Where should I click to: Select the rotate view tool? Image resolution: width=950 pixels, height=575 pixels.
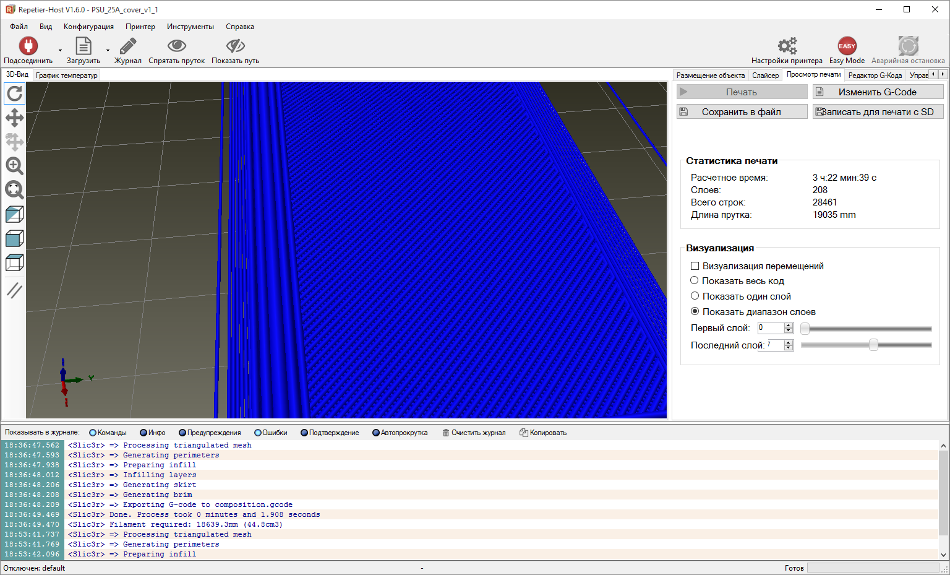tap(15, 93)
